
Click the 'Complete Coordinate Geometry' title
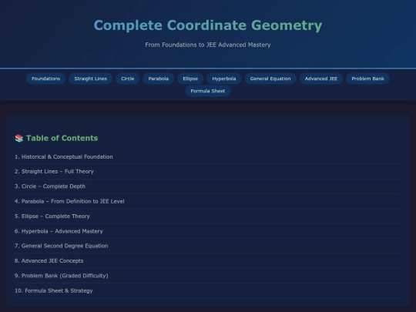coord(208,25)
